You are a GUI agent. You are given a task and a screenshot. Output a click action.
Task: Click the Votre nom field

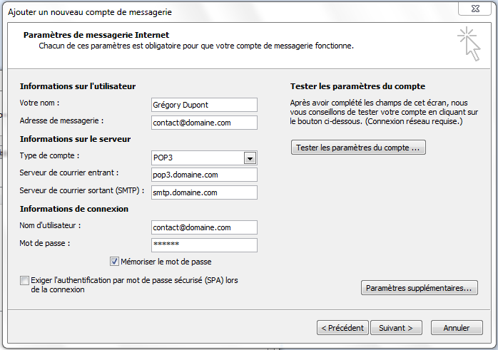tap(204, 105)
